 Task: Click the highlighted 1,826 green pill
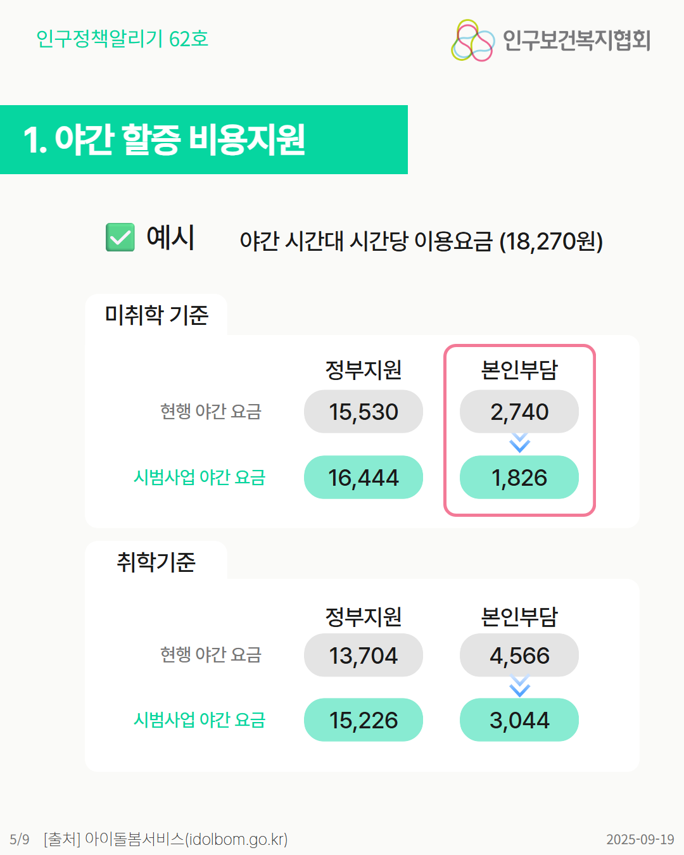519,478
